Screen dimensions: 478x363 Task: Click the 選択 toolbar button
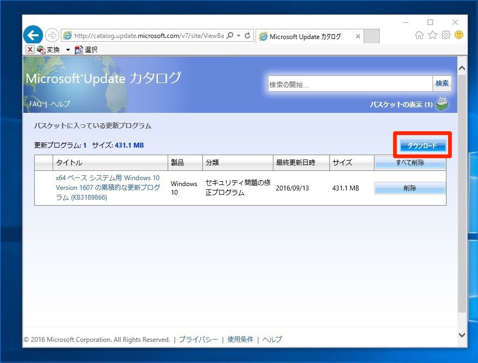tap(86, 50)
